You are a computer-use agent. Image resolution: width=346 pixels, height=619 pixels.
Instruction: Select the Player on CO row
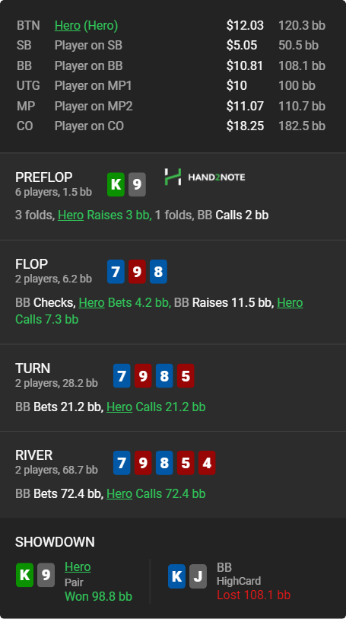click(171, 126)
